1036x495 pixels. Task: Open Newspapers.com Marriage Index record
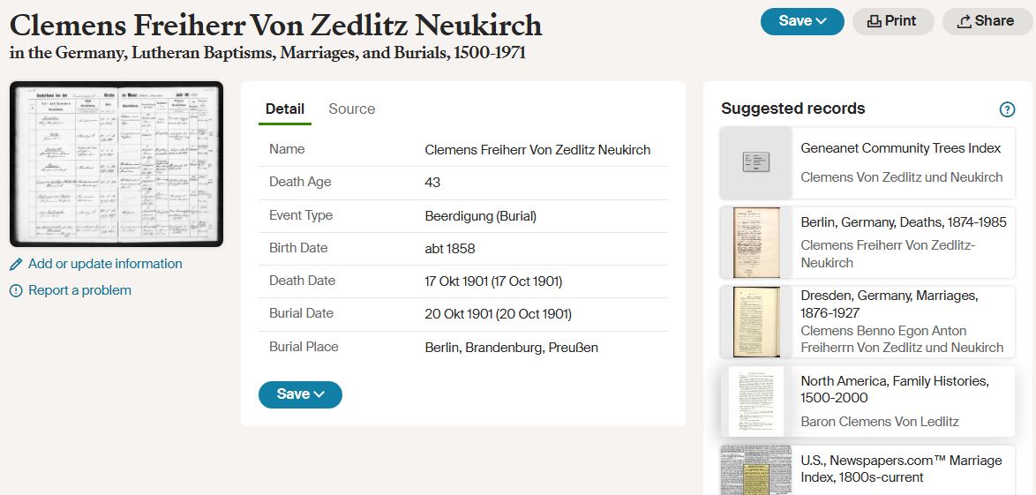coord(900,469)
